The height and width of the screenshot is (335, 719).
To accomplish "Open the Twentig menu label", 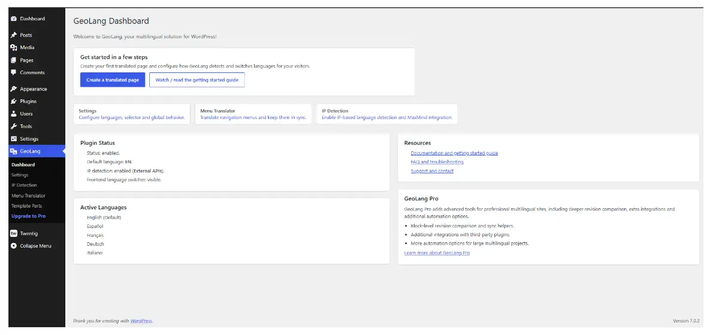I will [x=29, y=233].
